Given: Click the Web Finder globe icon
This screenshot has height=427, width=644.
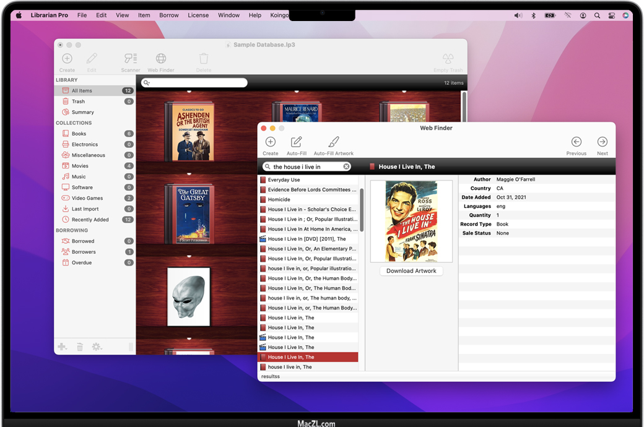Looking at the screenshot, I should [161, 59].
